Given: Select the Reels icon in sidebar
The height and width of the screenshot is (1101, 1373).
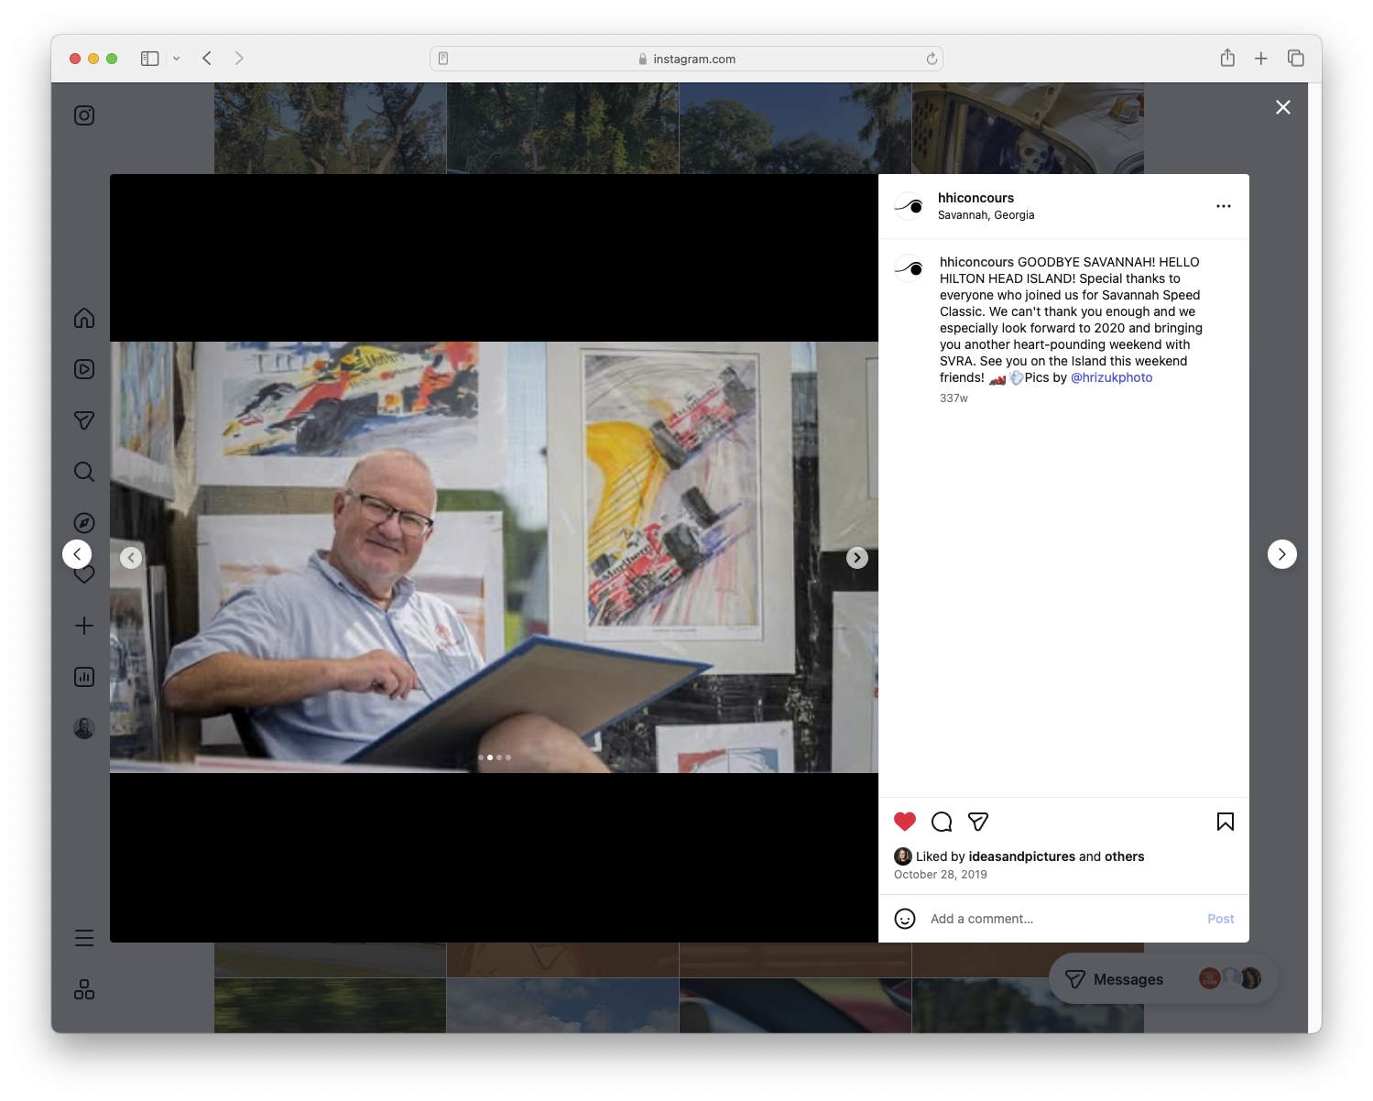Looking at the screenshot, I should [83, 369].
